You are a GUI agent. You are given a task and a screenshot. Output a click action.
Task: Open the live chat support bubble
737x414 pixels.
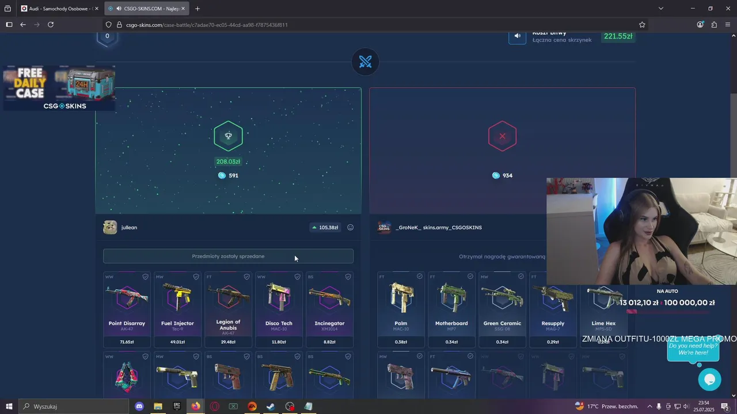[x=710, y=379]
